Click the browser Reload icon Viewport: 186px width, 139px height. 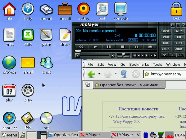tap(124, 74)
